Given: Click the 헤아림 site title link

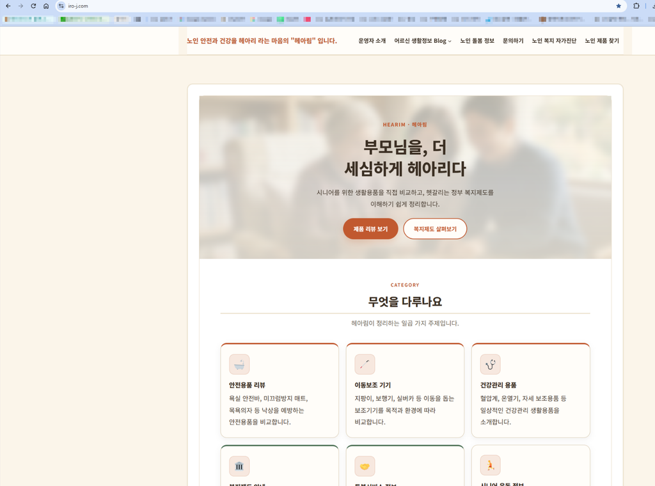Looking at the screenshot, I should point(262,41).
